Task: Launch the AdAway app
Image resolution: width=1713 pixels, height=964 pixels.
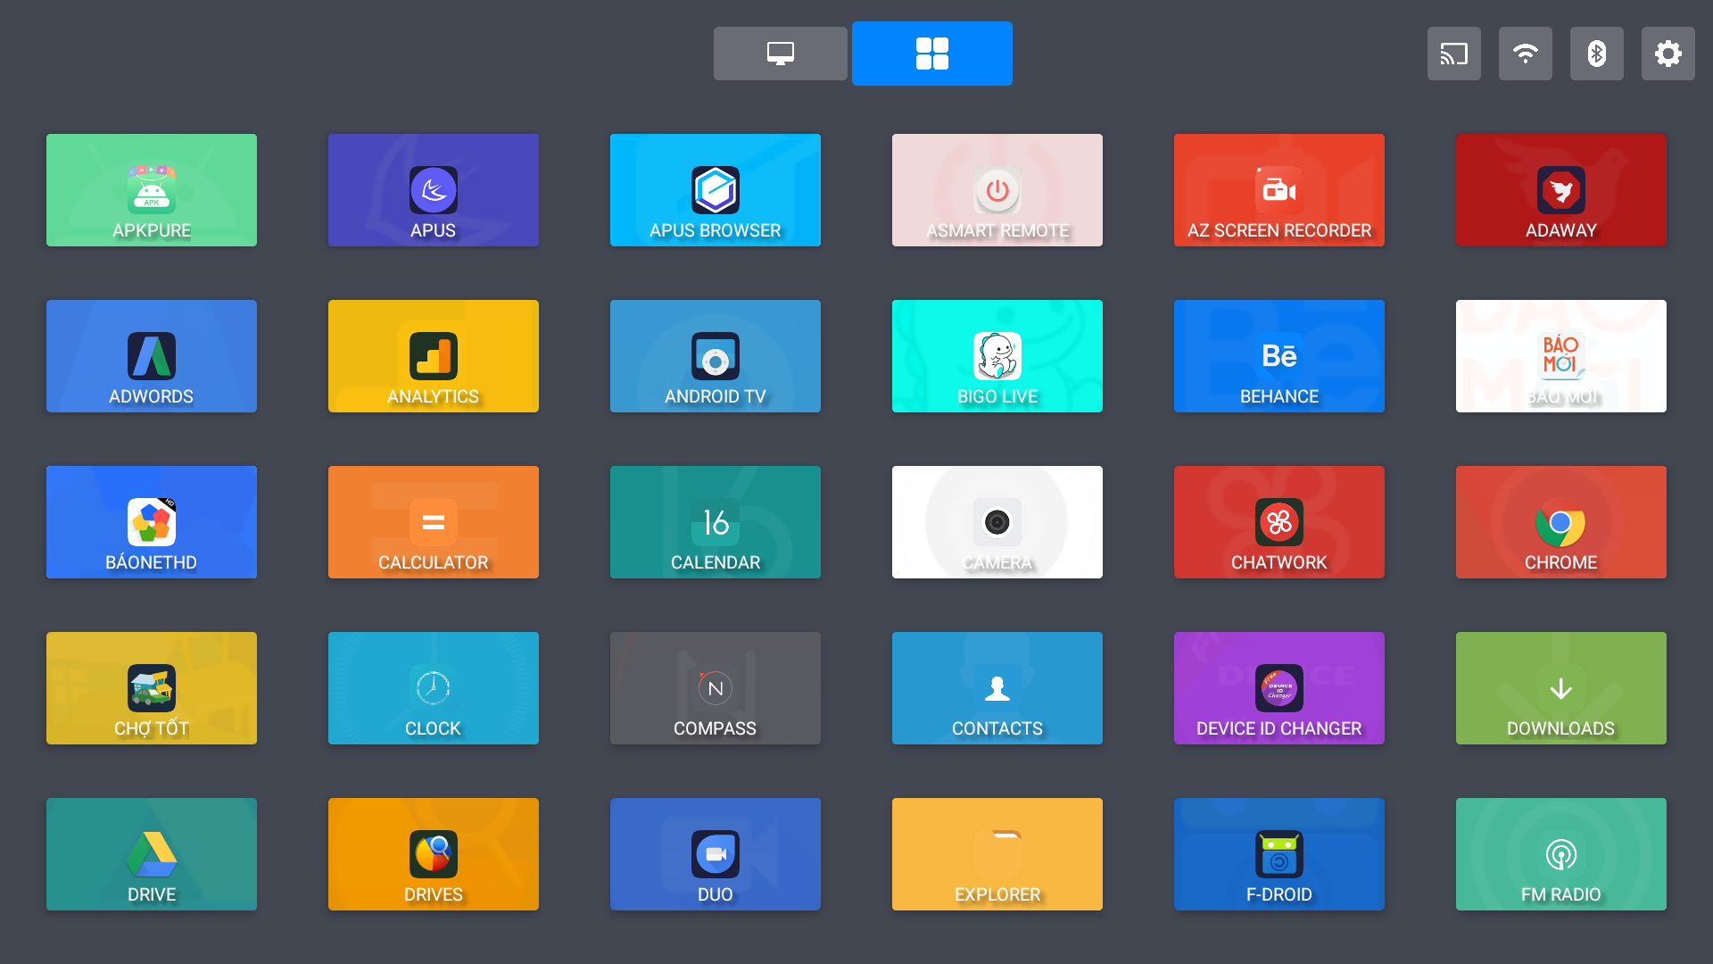Action: click(x=1560, y=190)
